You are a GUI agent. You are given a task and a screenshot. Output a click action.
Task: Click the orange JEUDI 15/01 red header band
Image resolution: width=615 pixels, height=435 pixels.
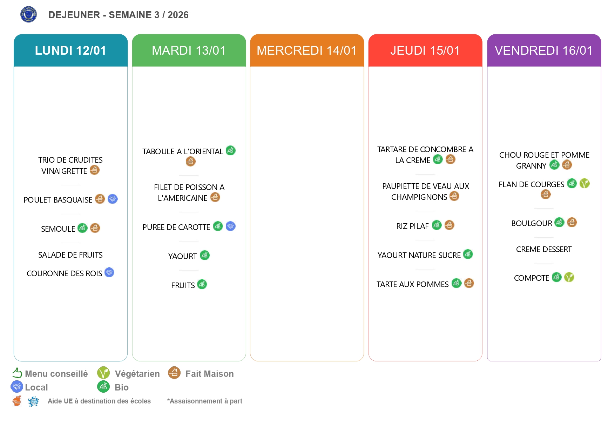click(x=425, y=50)
